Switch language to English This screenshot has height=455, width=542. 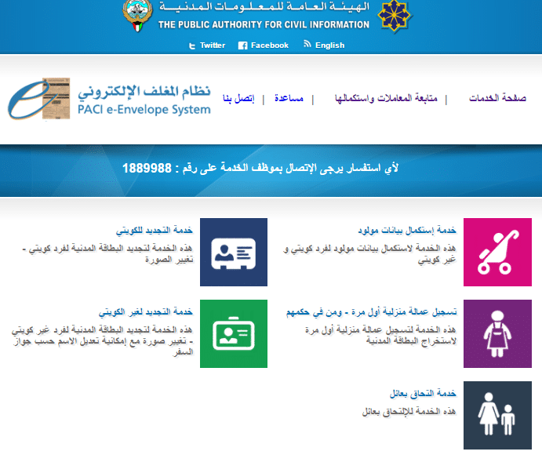pos(329,45)
